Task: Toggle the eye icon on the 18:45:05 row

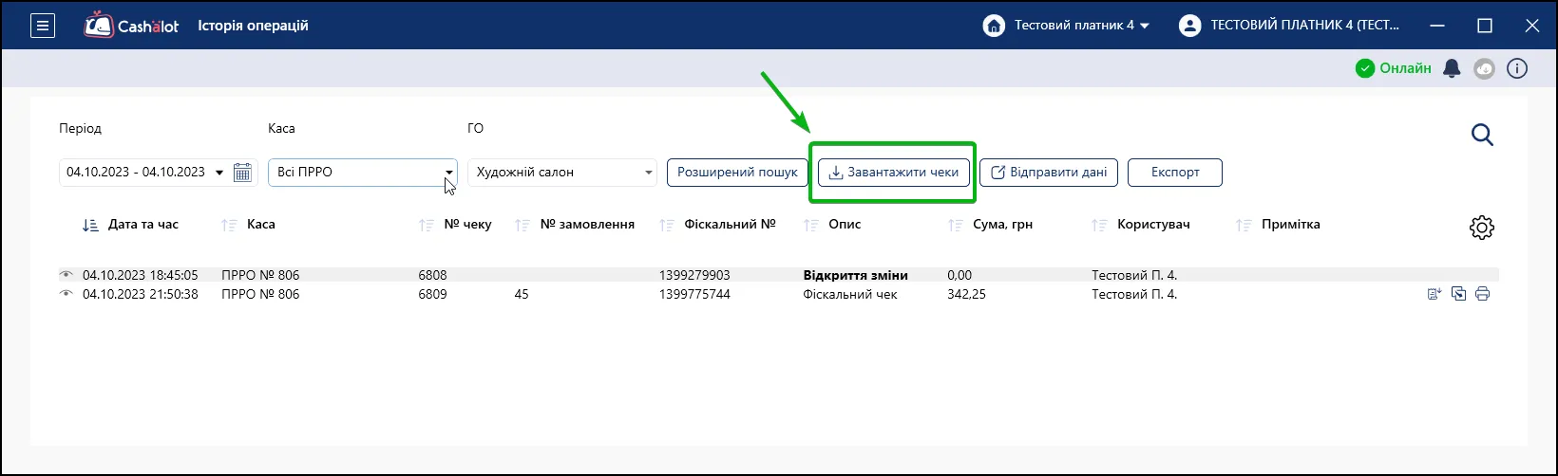Action: (x=66, y=275)
